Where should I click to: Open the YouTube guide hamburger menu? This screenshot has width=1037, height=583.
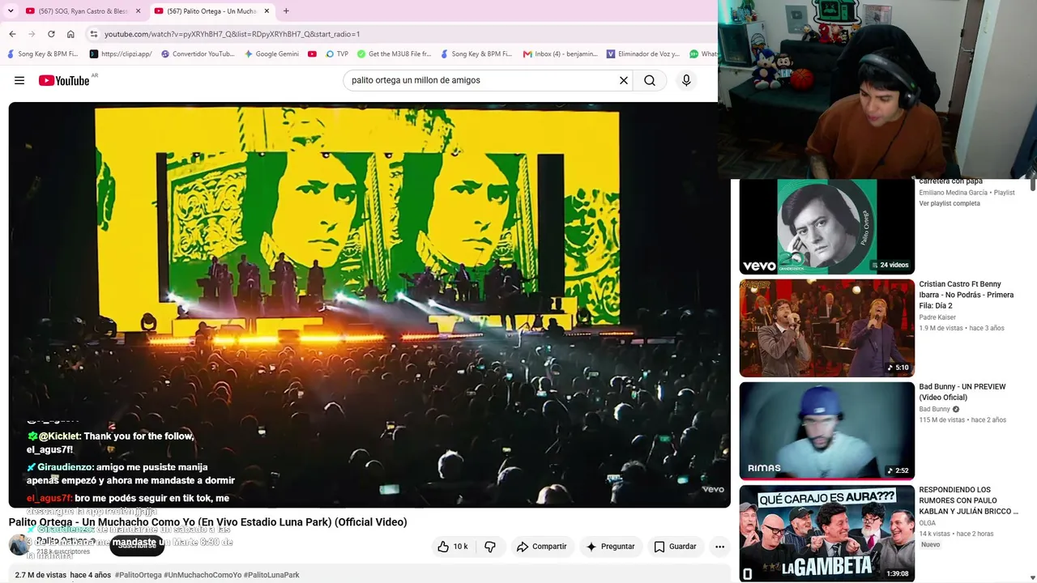(19, 80)
